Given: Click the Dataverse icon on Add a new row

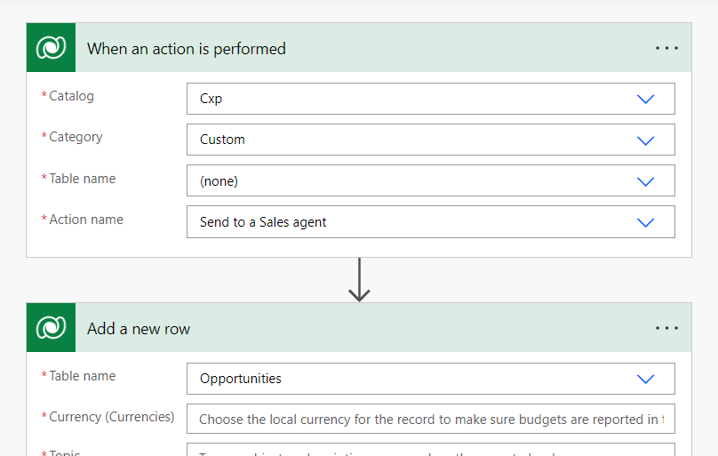Looking at the screenshot, I should (51, 328).
